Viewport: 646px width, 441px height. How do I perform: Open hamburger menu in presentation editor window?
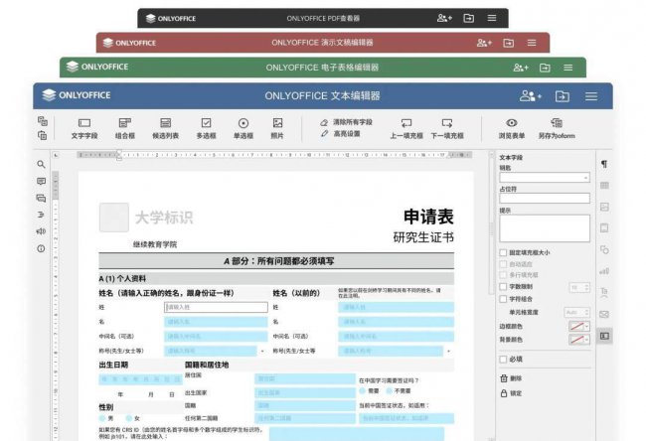532,43
